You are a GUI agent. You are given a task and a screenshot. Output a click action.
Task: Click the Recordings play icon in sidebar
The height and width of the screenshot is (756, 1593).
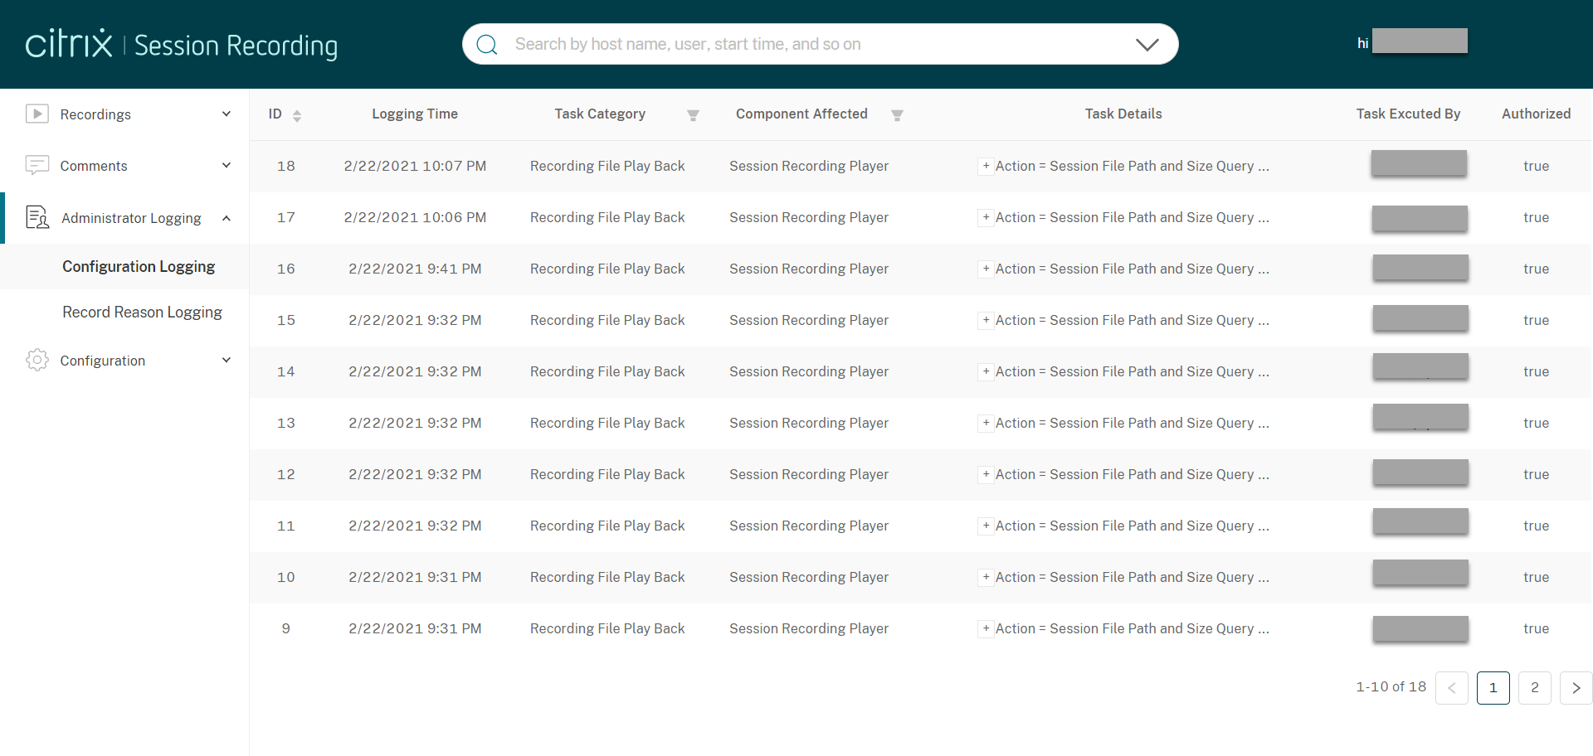pos(37,114)
